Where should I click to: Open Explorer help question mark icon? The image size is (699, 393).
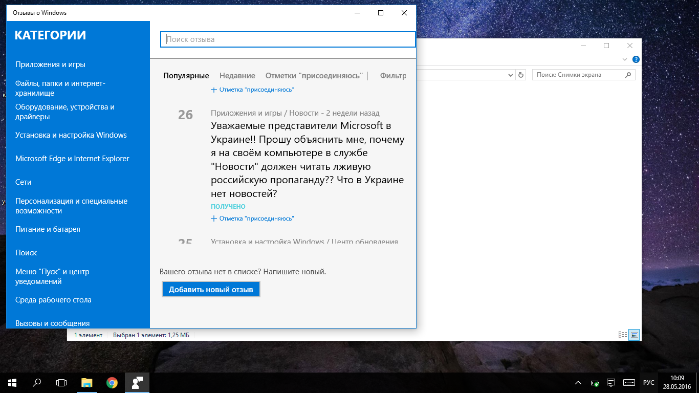pyautogui.click(x=636, y=59)
